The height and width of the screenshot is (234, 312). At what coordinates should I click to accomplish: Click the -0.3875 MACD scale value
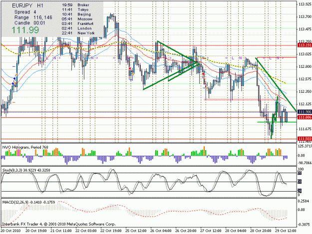coord(305,225)
